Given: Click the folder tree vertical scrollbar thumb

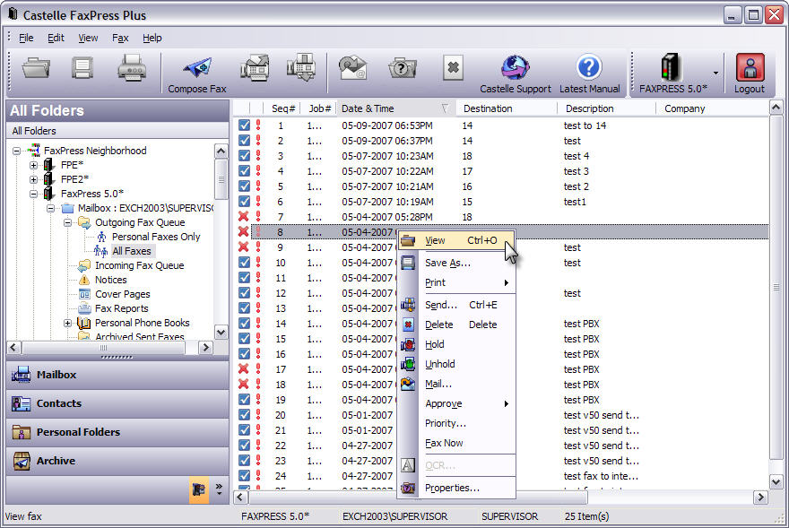Looking at the screenshot, I should tap(221, 179).
